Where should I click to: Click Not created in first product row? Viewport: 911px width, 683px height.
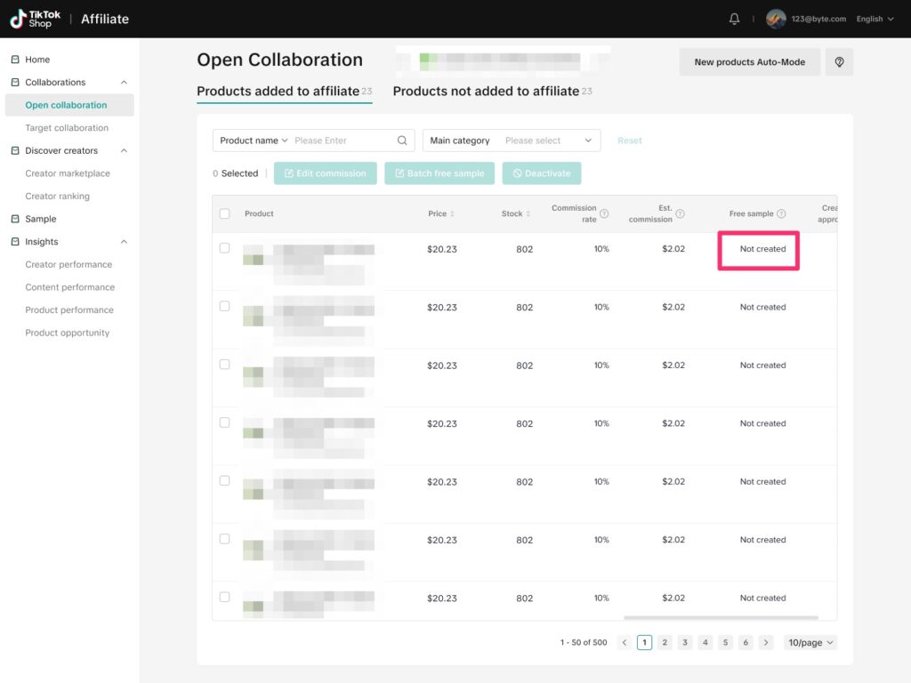pyautogui.click(x=762, y=249)
